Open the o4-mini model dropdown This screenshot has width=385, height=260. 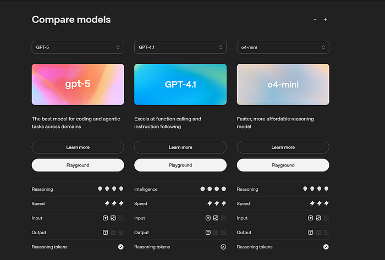pyautogui.click(x=283, y=47)
